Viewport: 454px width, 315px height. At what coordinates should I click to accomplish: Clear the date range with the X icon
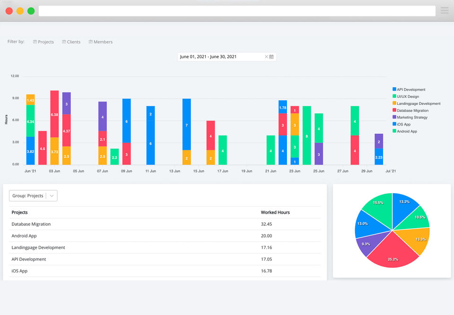[266, 57]
